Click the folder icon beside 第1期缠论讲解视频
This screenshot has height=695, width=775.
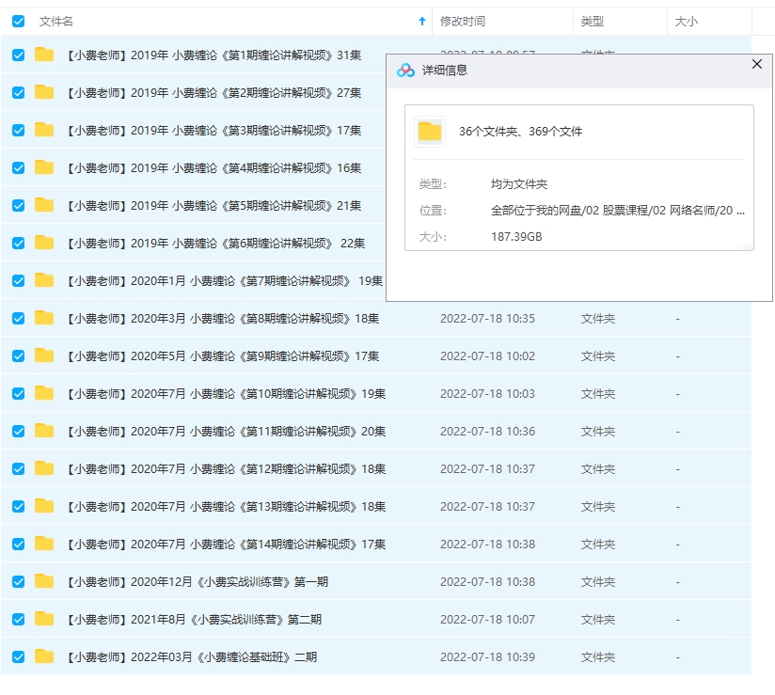click(43, 55)
